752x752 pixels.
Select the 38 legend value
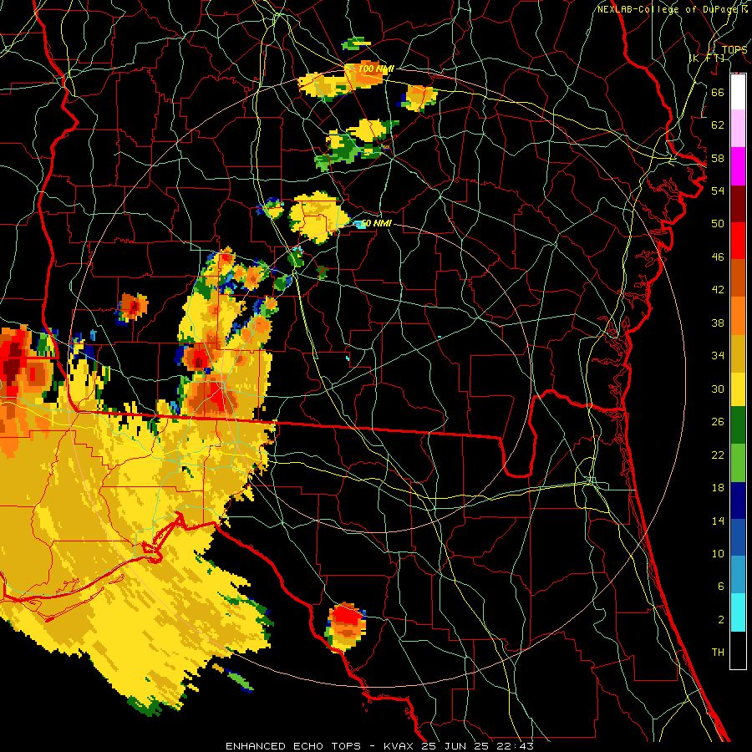pos(718,323)
